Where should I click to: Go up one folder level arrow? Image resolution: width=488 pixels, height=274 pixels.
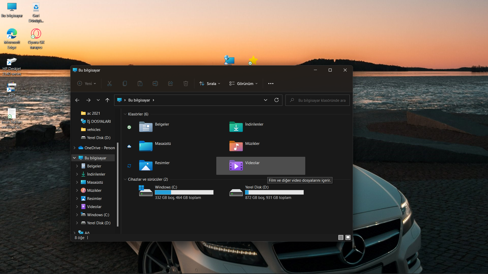(108, 100)
